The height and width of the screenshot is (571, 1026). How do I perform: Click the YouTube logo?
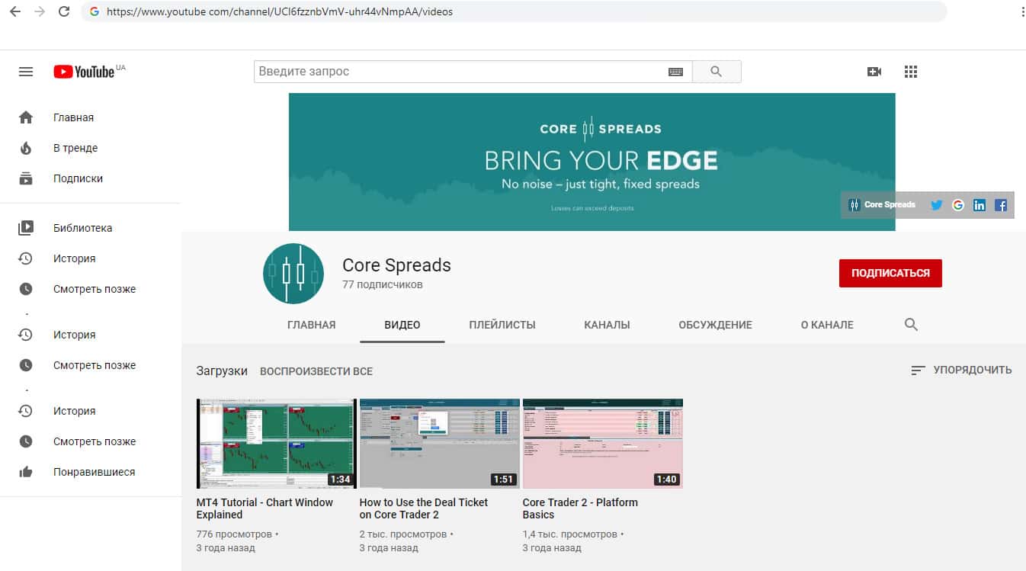coord(84,72)
